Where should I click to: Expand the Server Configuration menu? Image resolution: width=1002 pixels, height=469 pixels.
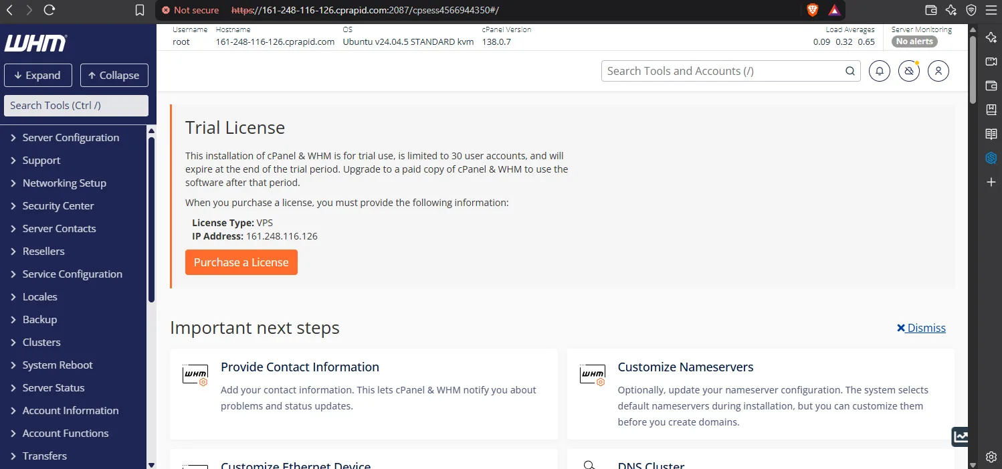71,138
